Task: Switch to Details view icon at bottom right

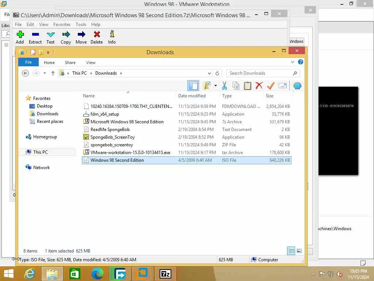Action: [291, 251]
